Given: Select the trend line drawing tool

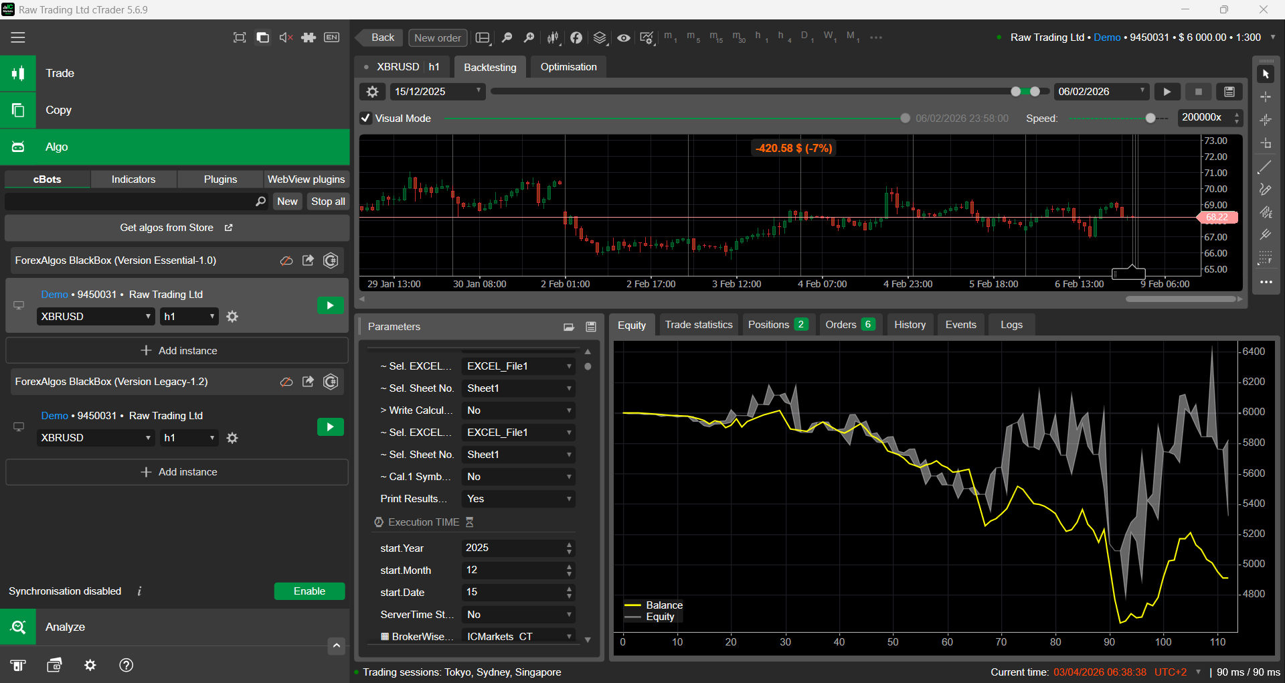Looking at the screenshot, I should (1265, 167).
